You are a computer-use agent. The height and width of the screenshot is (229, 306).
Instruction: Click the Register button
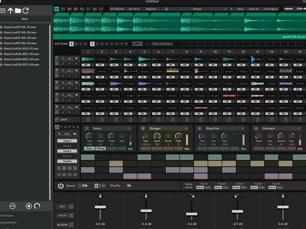click(151, 9)
